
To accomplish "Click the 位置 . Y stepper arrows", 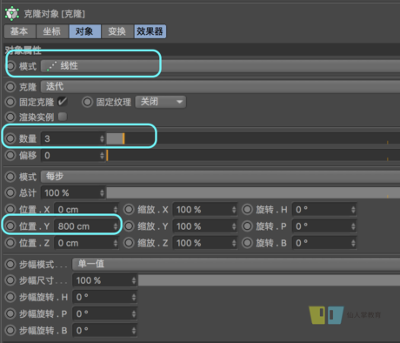I will (x=116, y=226).
